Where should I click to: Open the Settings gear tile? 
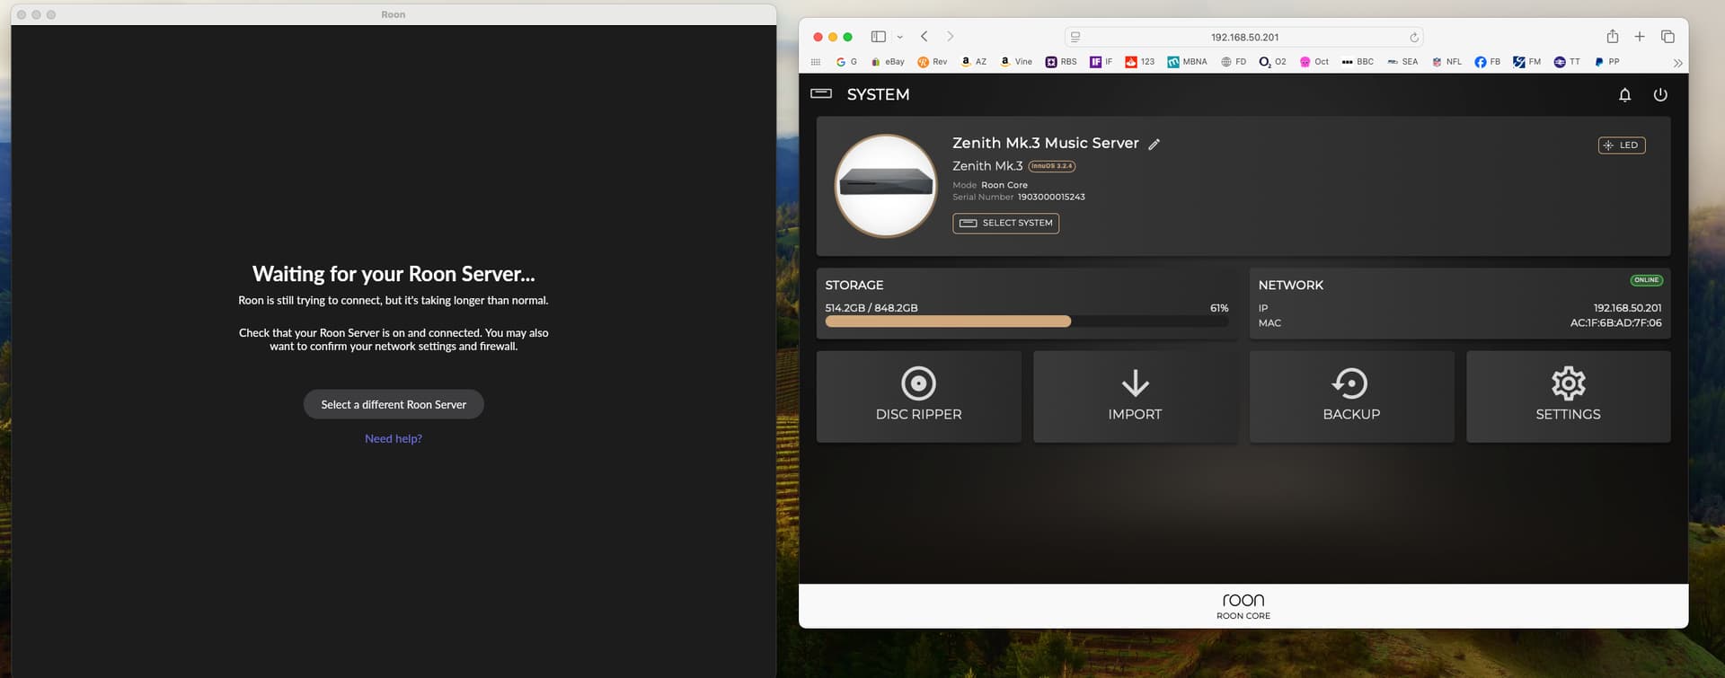click(x=1568, y=396)
